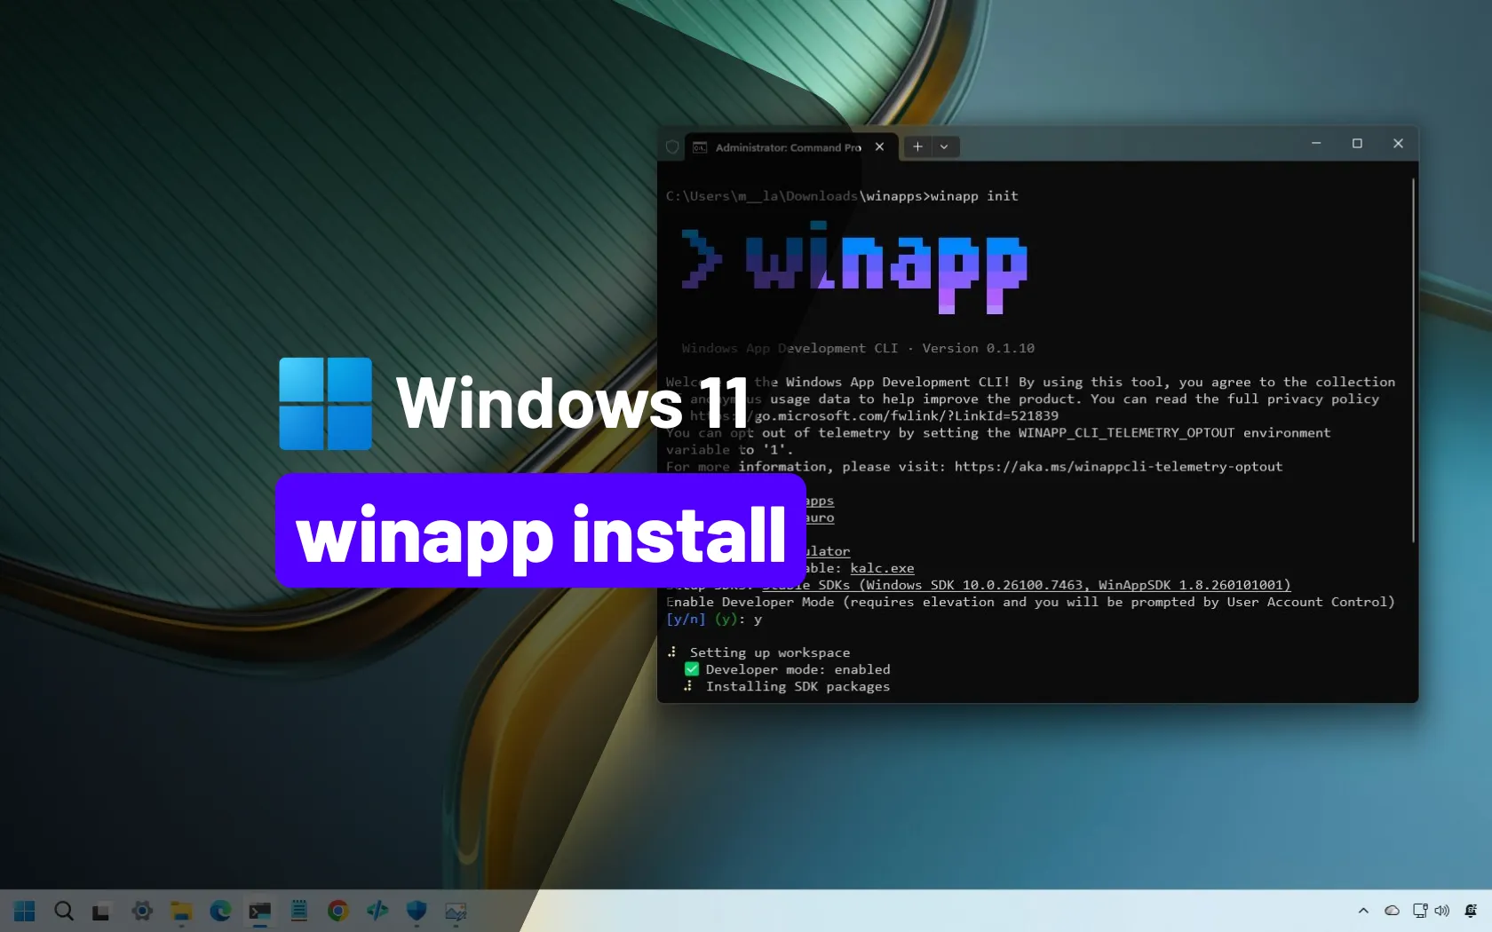Open OneDrive cloud tray icon
The width and height of the screenshot is (1492, 932).
(x=1393, y=911)
